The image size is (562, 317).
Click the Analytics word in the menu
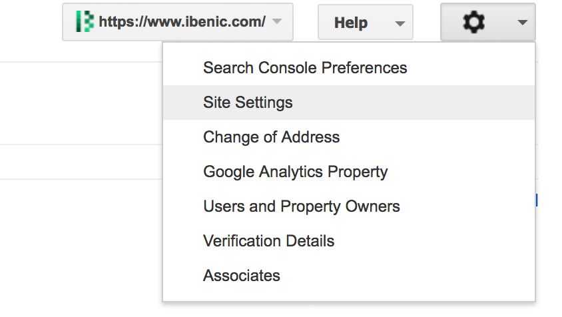(x=291, y=172)
